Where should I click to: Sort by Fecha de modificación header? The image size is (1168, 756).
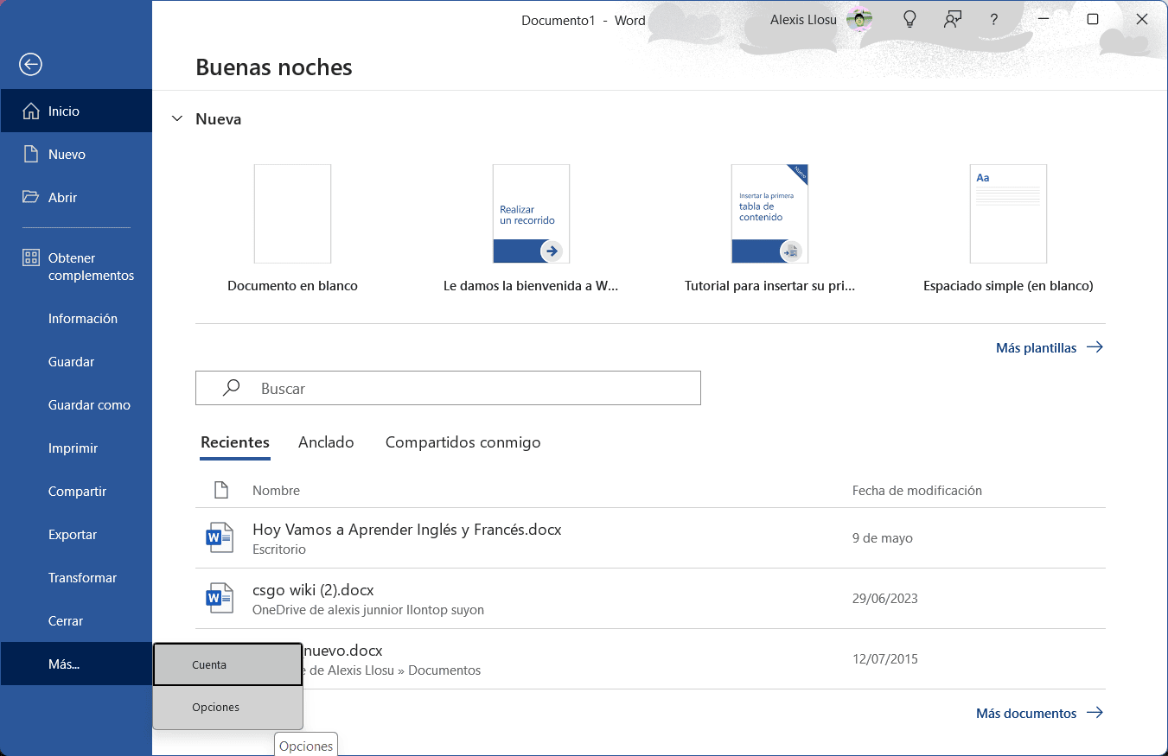[x=917, y=490]
